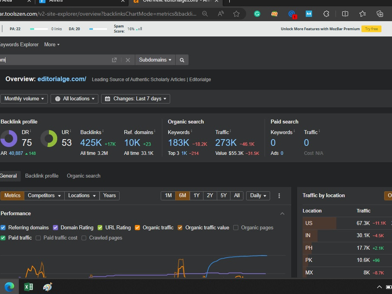This screenshot has width=392, height=294.
Task: Click the zoom magnifier in address bar
Action: (x=205, y=14)
